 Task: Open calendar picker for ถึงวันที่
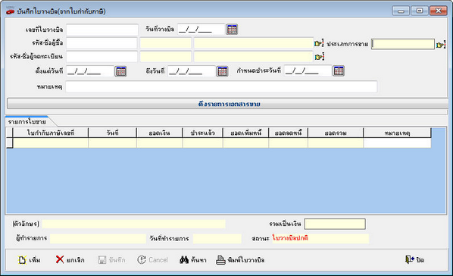click(223, 71)
